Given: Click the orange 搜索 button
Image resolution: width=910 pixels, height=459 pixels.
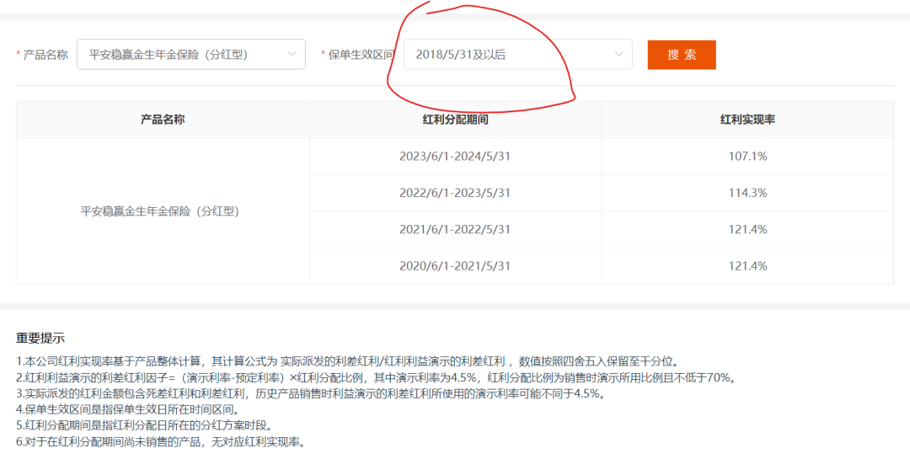Looking at the screenshot, I should 682,55.
